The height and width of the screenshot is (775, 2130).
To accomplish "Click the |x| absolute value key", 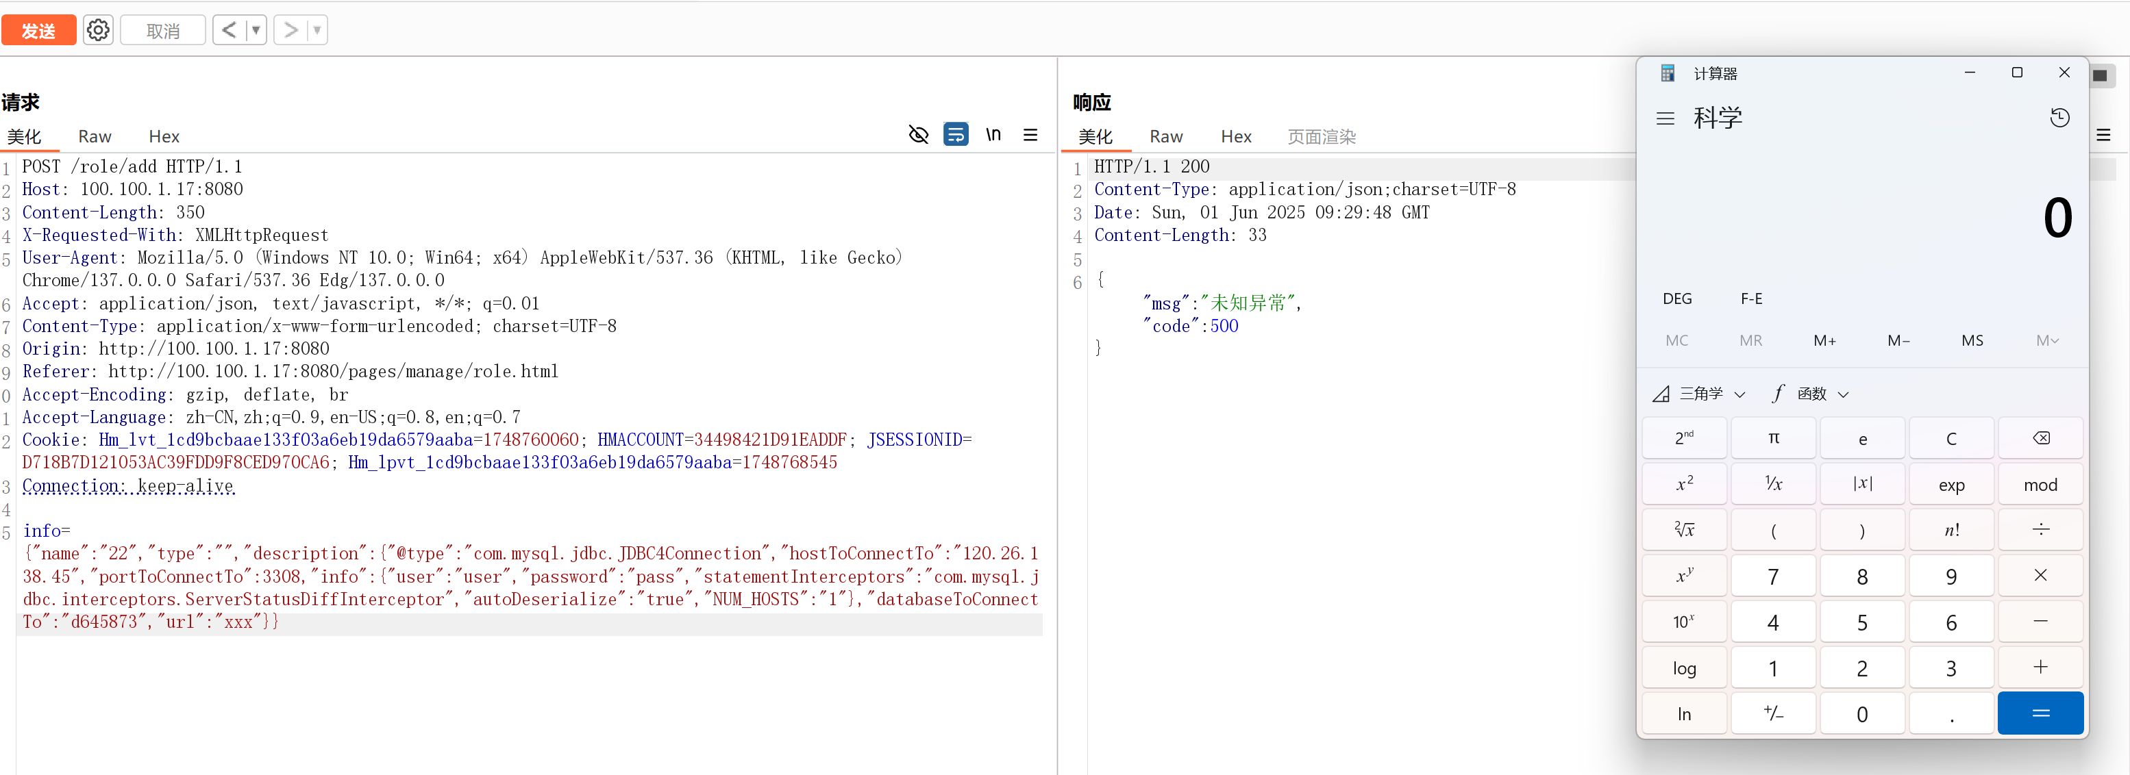I will point(1862,484).
